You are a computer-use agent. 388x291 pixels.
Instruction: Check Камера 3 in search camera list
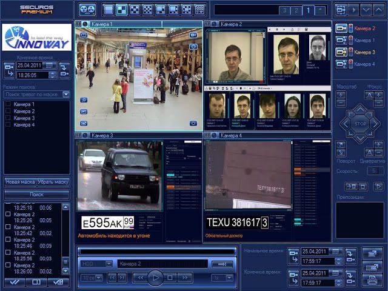8,118
